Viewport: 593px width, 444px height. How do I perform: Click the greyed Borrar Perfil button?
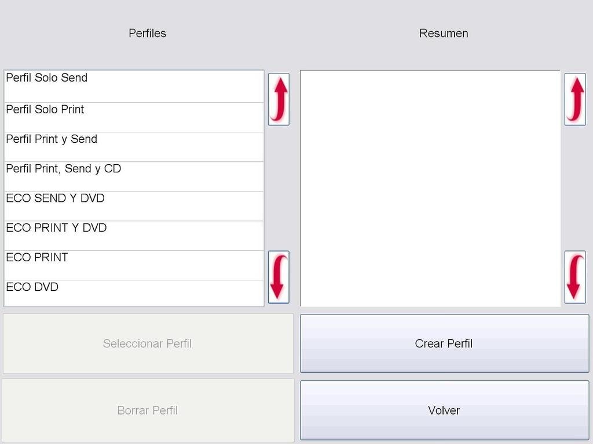point(148,410)
